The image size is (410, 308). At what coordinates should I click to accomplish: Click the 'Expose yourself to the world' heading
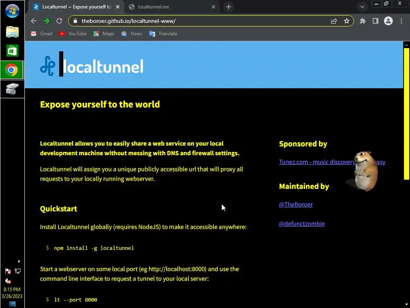(x=100, y=105)
